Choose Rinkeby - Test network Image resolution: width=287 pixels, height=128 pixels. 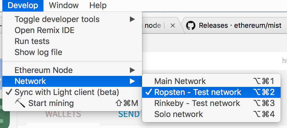pos(197,103)
